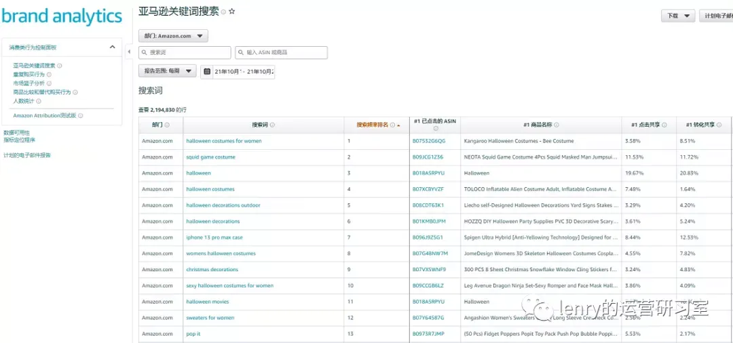Open ASIN B07VXSWNF9 link
733x343 pixels.
tap(429, 270)
